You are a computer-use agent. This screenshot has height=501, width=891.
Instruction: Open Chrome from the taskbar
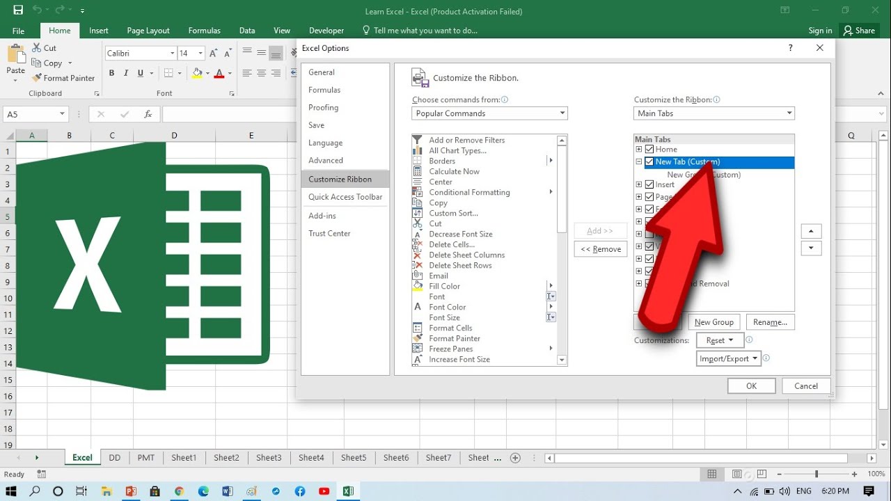(x=179, y=491)
